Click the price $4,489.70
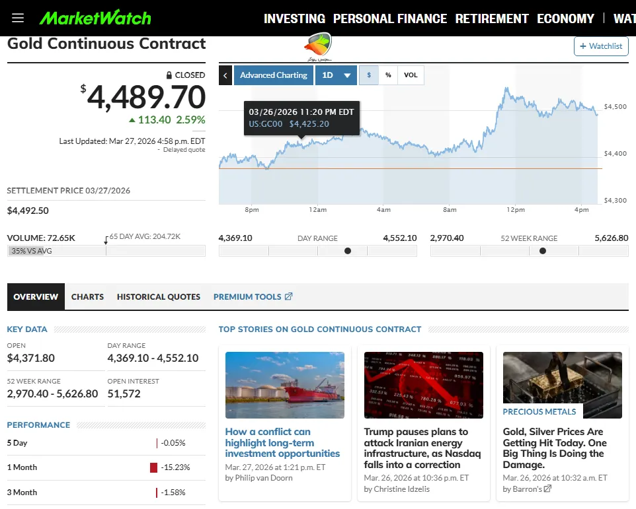 pyautogui.click(x=143, y=98)
